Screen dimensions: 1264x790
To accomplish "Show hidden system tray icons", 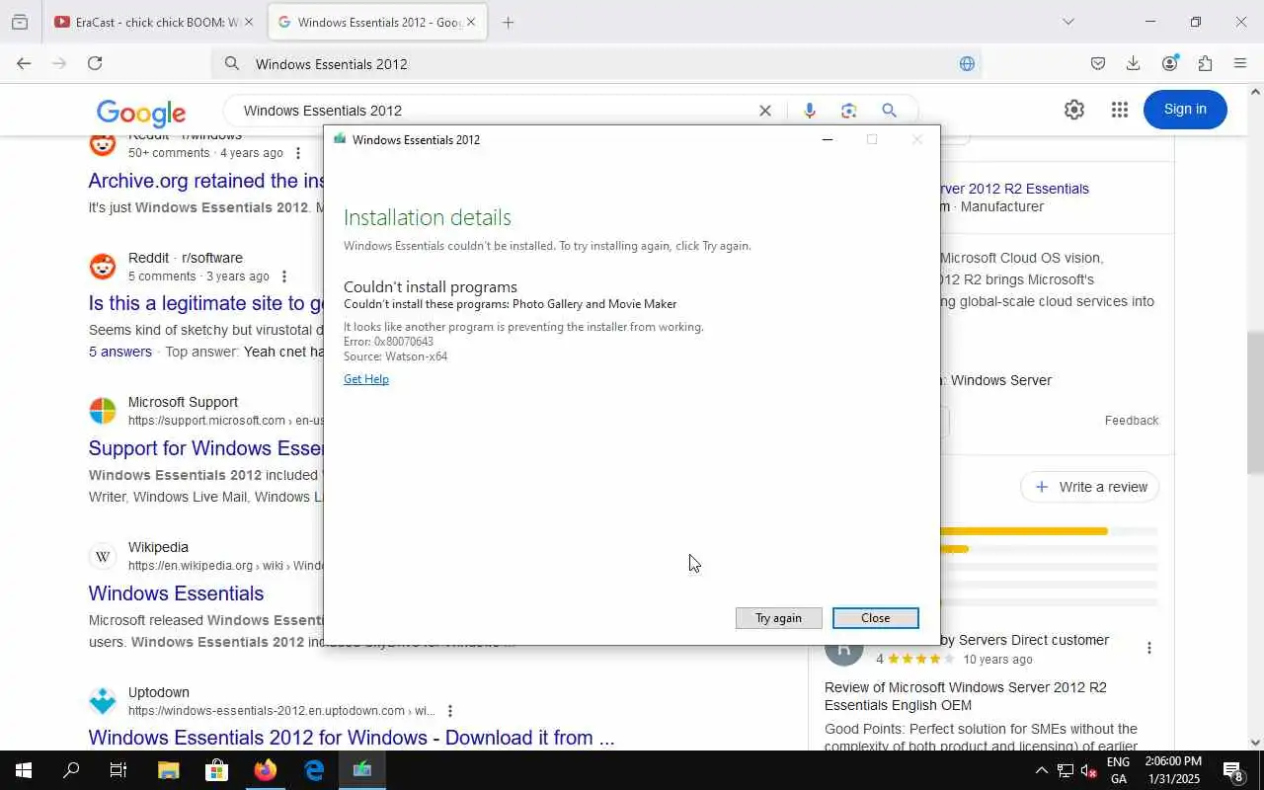I will tap(1041, 770).
